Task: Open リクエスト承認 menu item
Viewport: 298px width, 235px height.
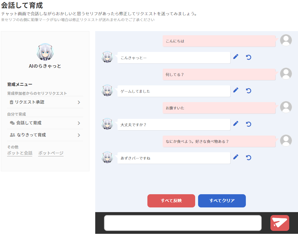Action: click(x=45, y=102)
